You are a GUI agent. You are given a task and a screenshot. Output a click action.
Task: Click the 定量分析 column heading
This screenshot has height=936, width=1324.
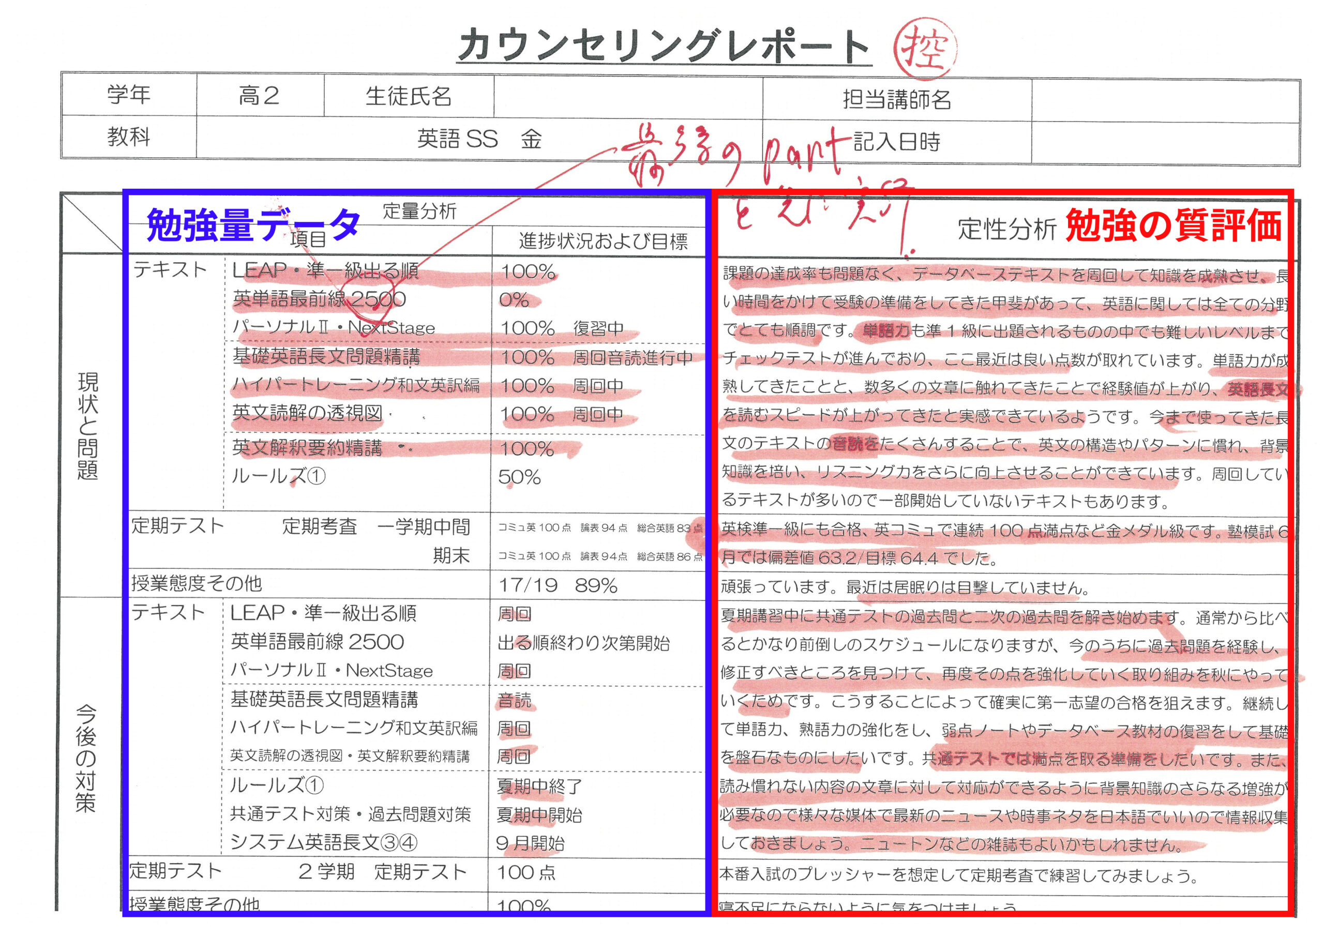(419, 211)
